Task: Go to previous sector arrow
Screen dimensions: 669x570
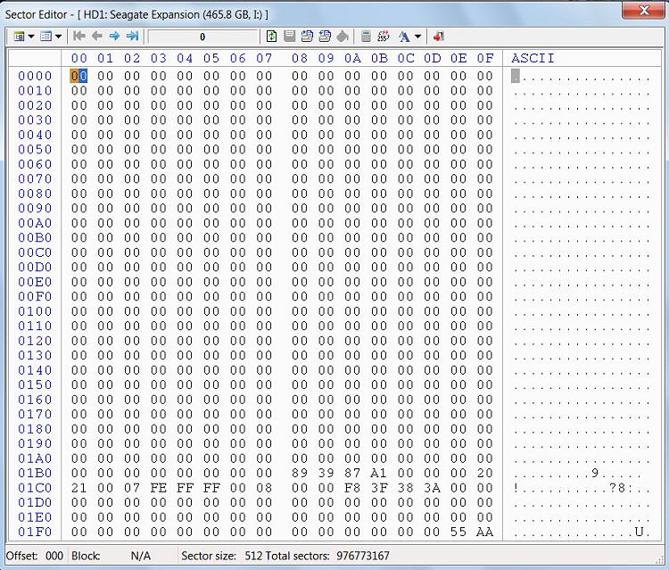Action: [x=97, y=37]
